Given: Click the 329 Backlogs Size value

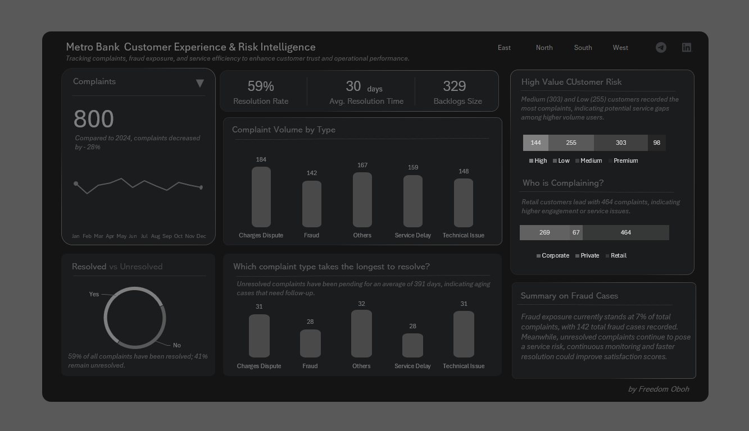Looking at the screenshot, I should (x=455, y=86).
